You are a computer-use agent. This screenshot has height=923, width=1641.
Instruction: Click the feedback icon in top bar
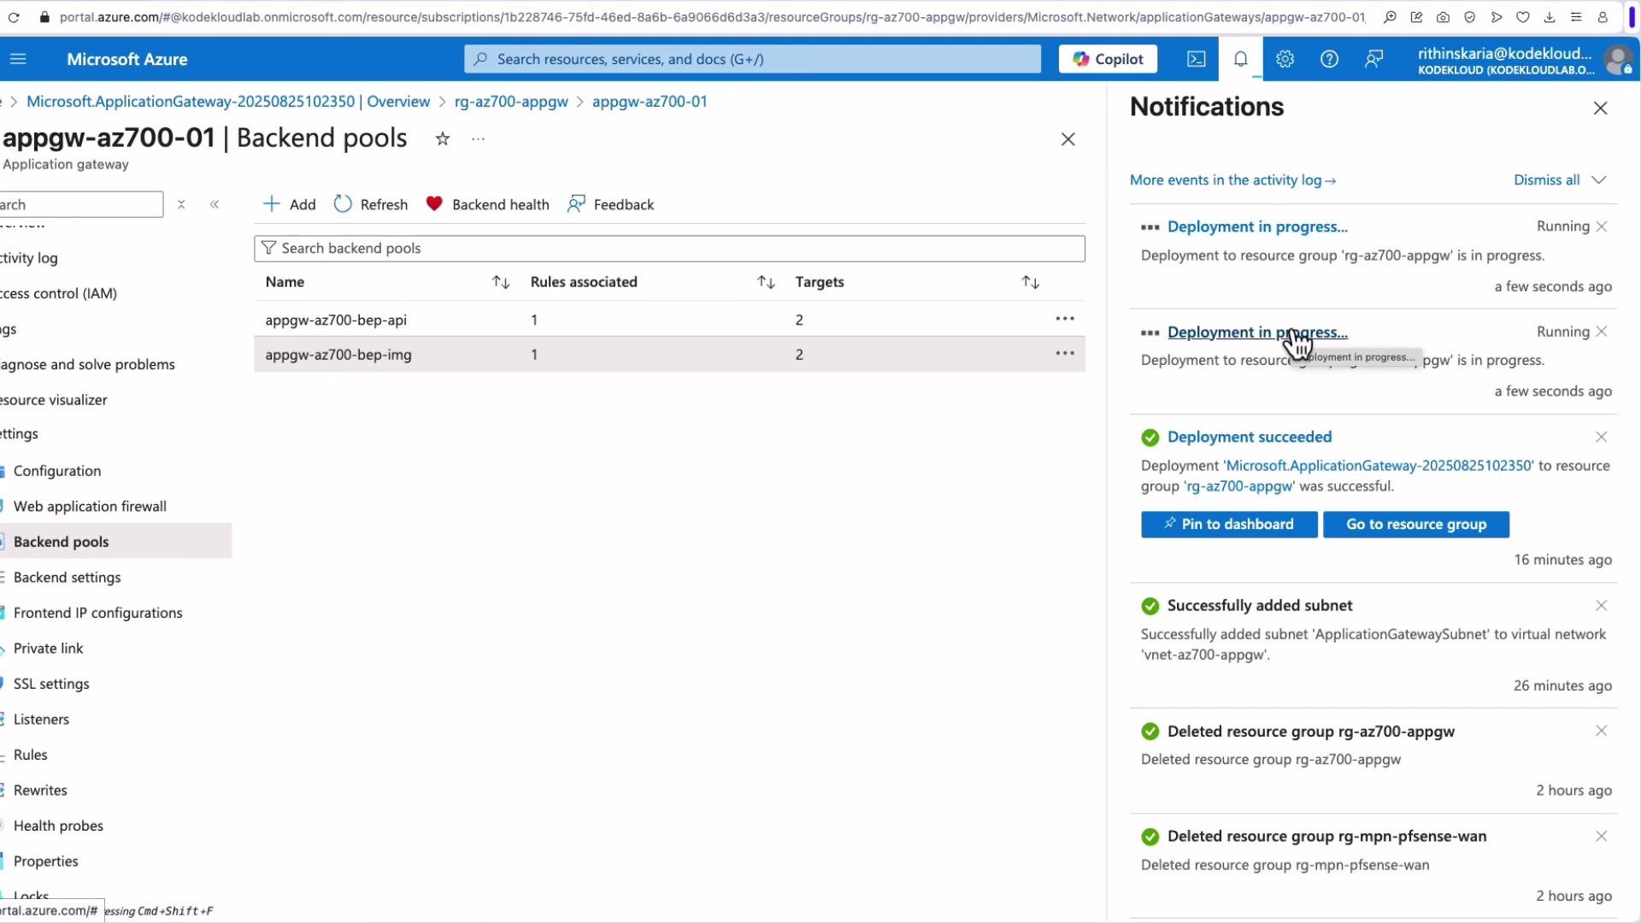point(1374,59)
